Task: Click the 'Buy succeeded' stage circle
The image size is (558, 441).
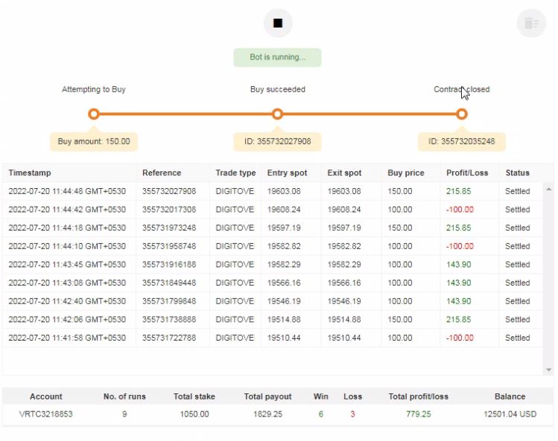Action: tap(277, 114)
